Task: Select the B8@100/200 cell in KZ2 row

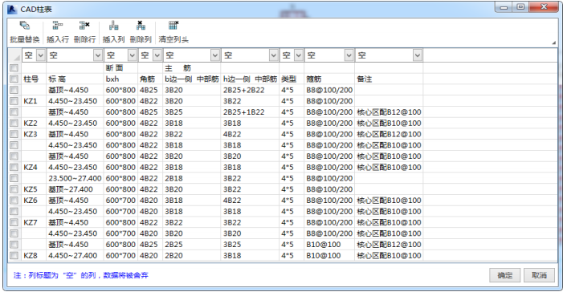Action: [329, 124]
